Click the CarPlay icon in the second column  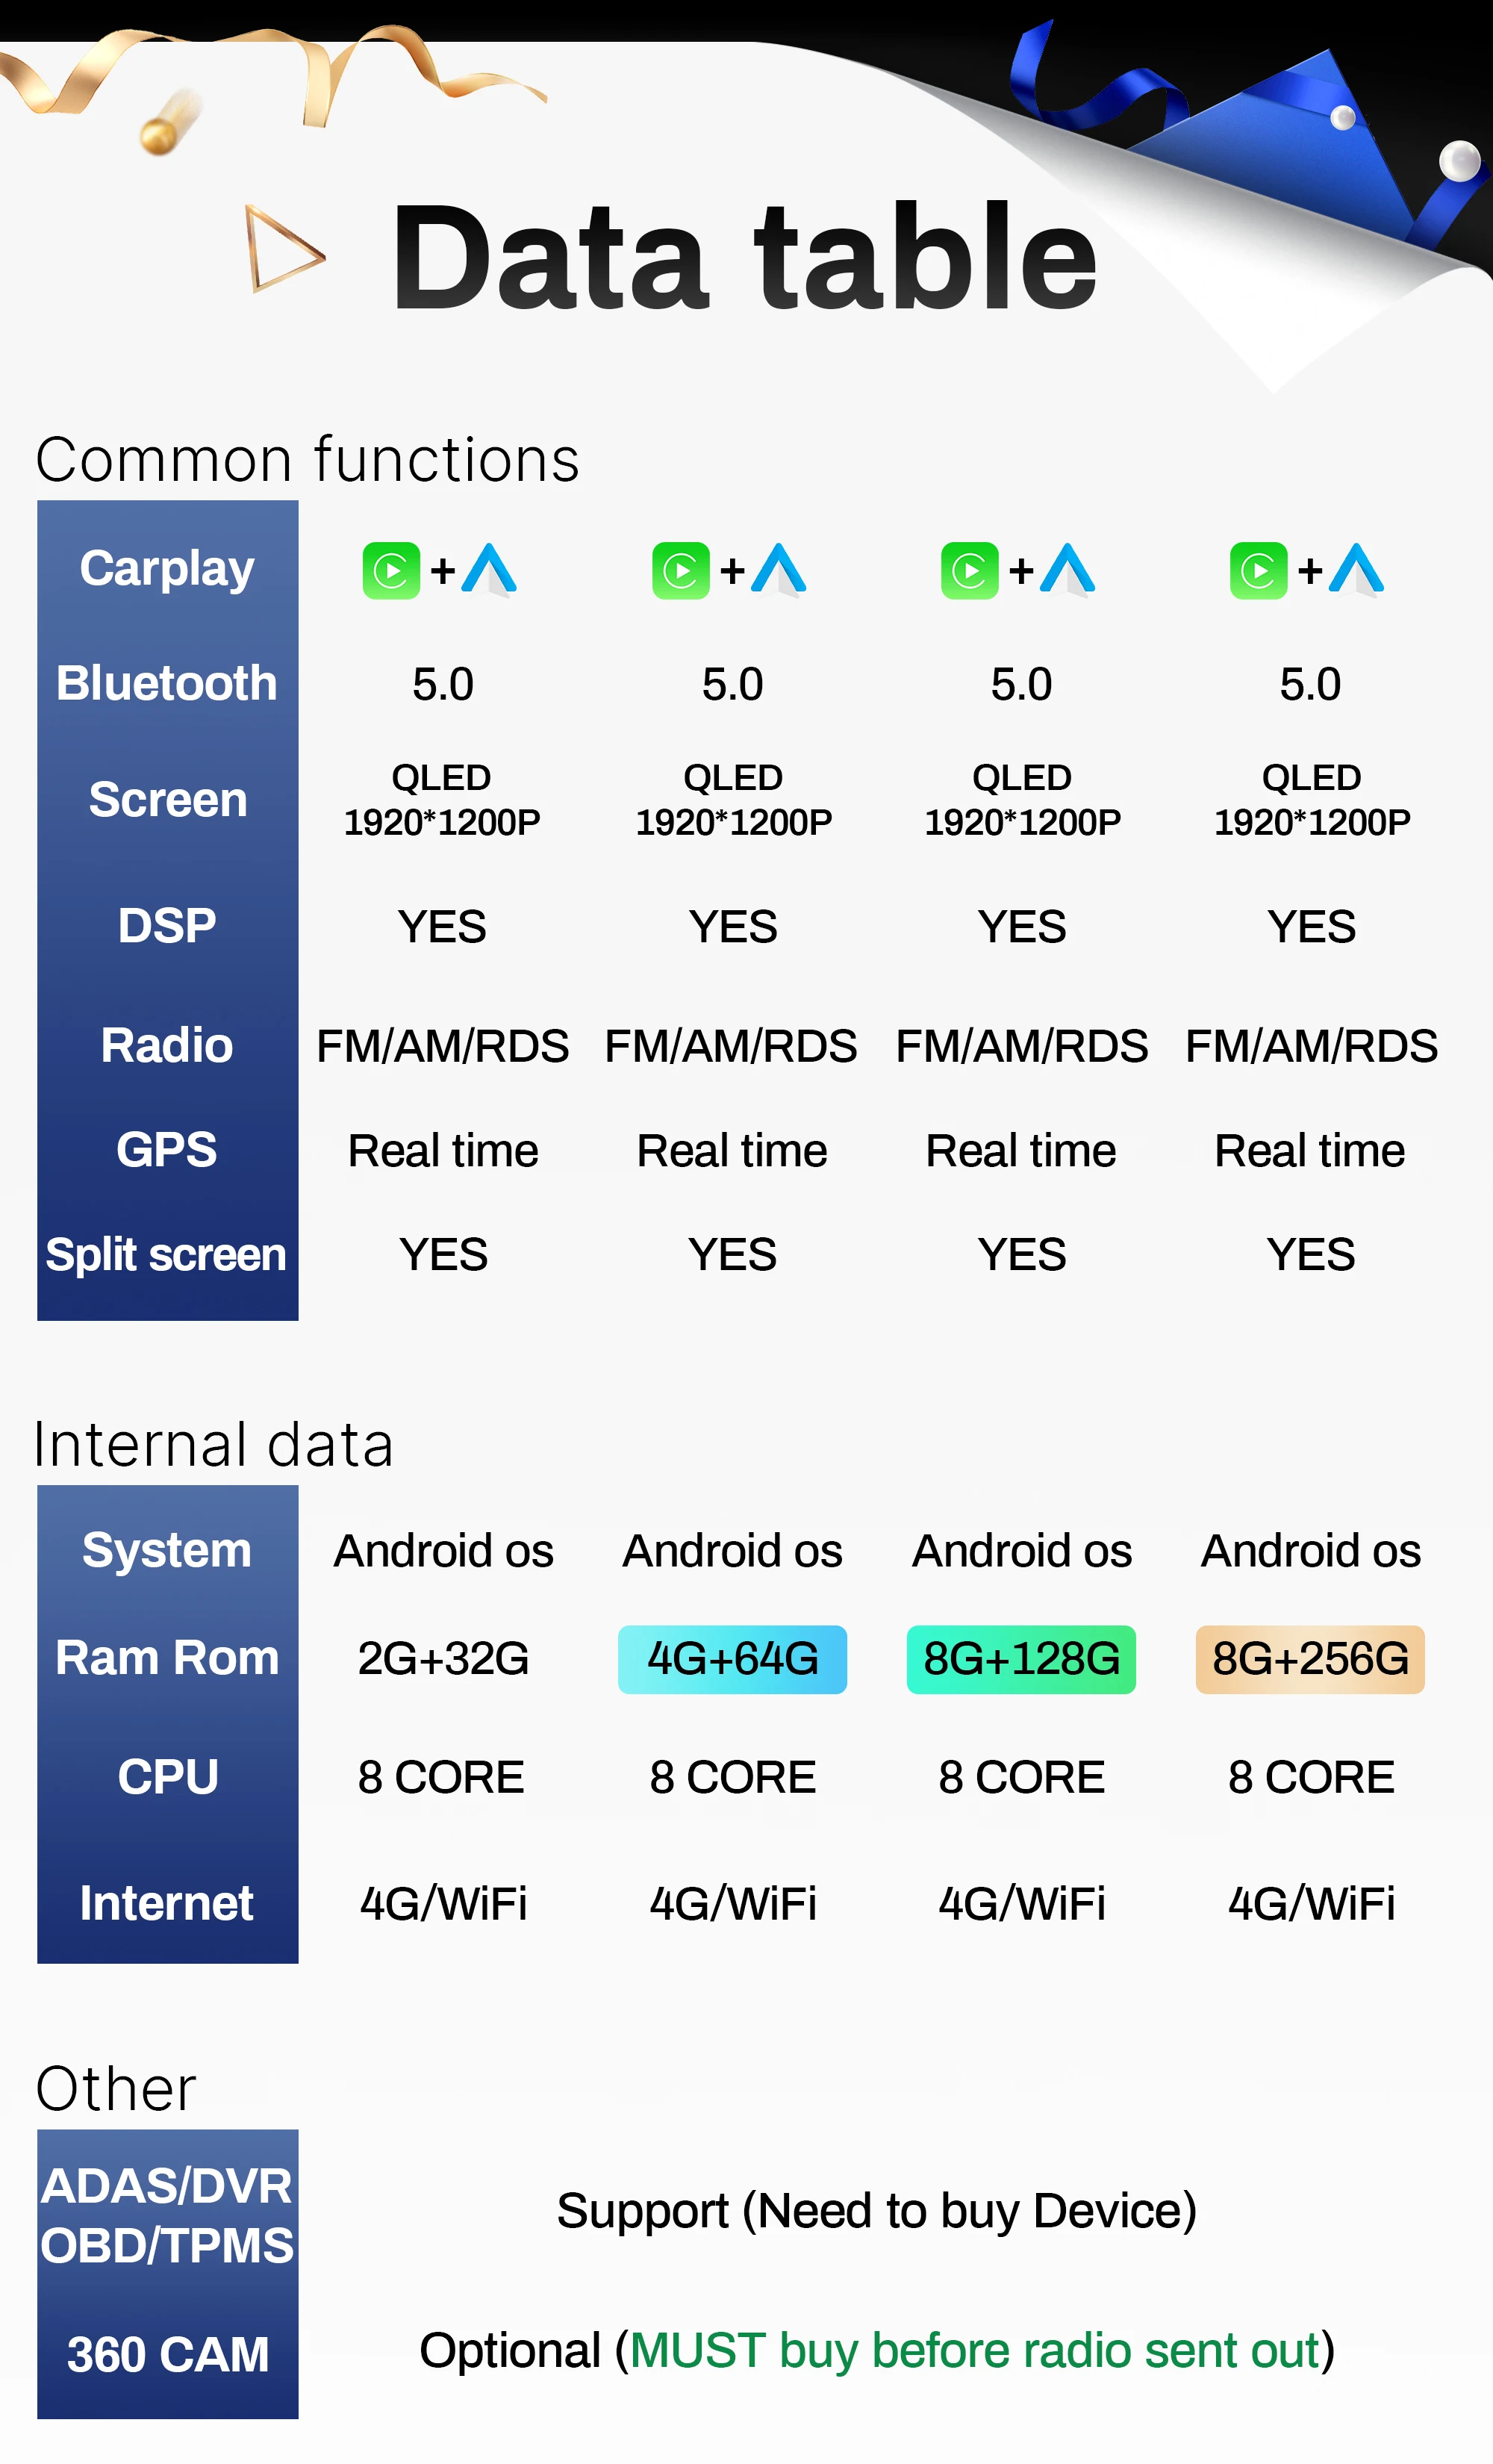coord(681,571)
